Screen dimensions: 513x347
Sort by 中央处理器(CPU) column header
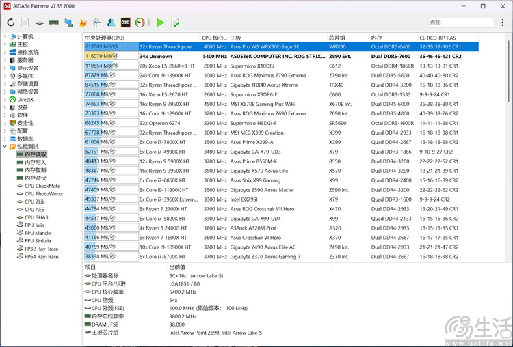pyautogui.click(x=142, y=38)
